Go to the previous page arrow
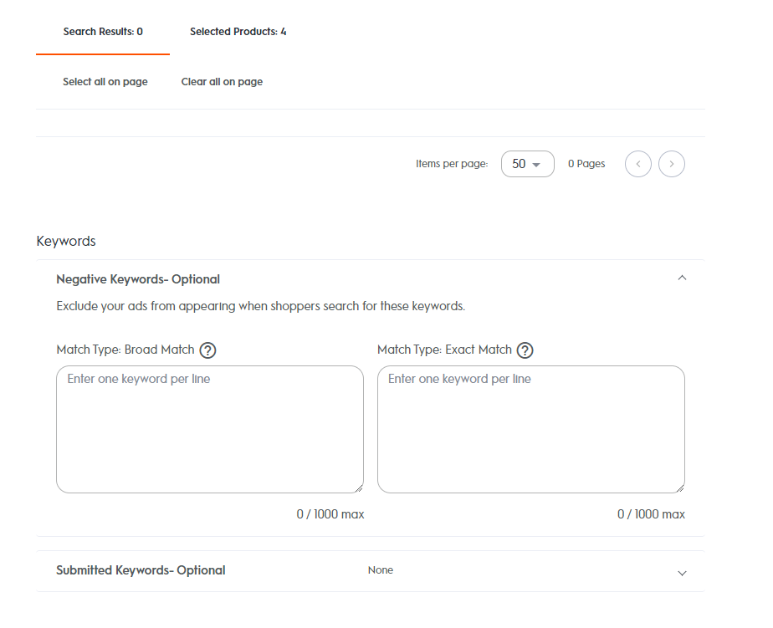 (638, 164)
